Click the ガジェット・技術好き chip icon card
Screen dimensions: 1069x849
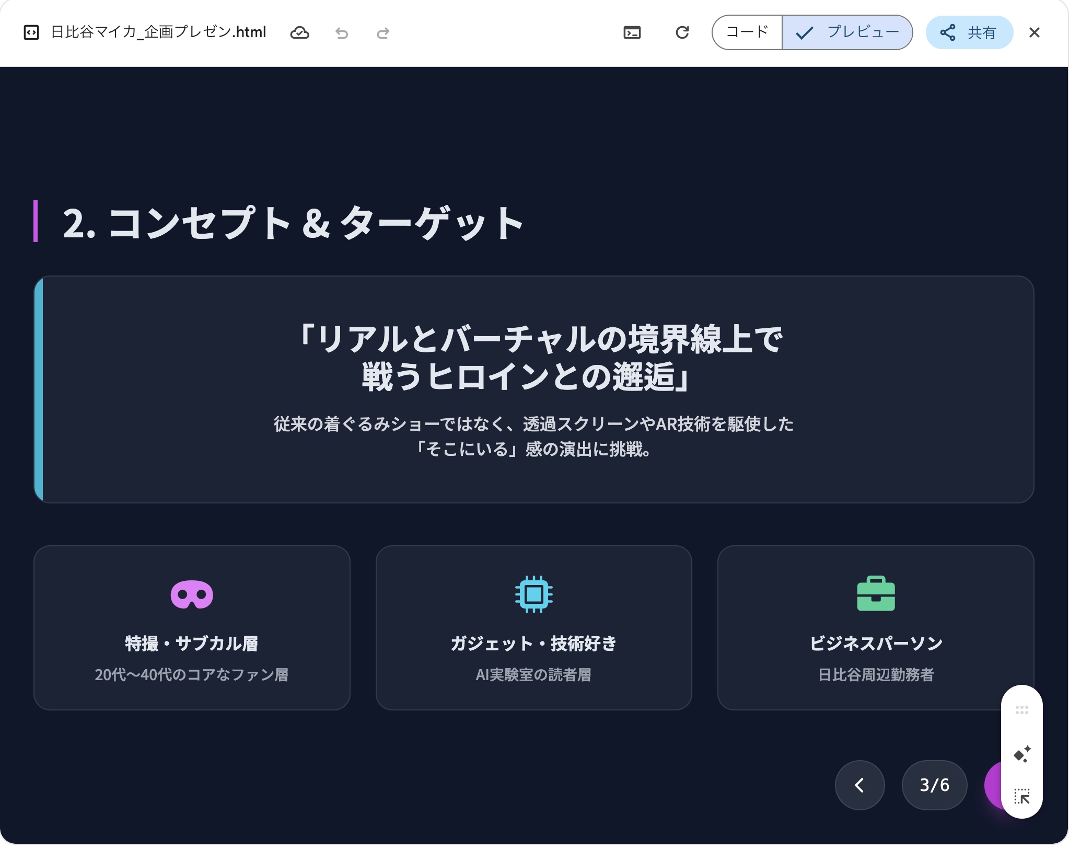point(533,627)
